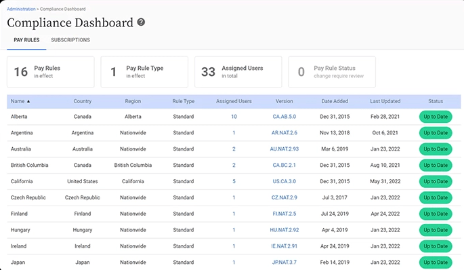Click the Nov 13, 2018 date added
This screenshot has width=464, height=270.
[x=335, y=133]
